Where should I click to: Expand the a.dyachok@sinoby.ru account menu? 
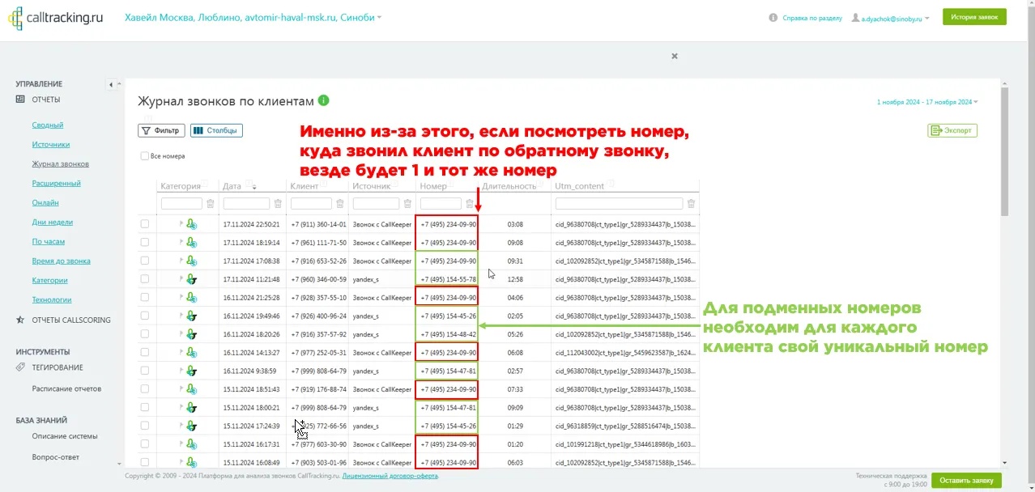(890, 18)
